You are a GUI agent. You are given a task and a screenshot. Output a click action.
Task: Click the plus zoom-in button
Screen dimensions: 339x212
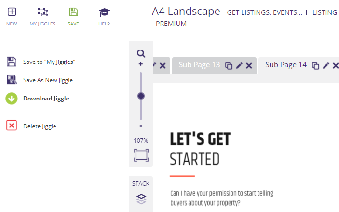coord(141,64)
